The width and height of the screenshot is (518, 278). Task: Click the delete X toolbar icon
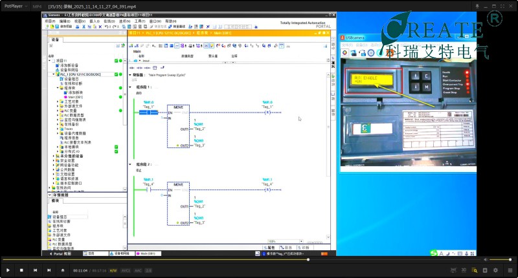(100, 27)
